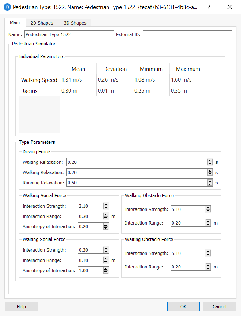Step Waiting Obstacle Force Interaction Range

click(208, 267)
